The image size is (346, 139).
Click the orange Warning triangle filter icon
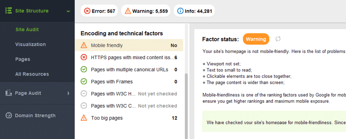click(128, 11)
